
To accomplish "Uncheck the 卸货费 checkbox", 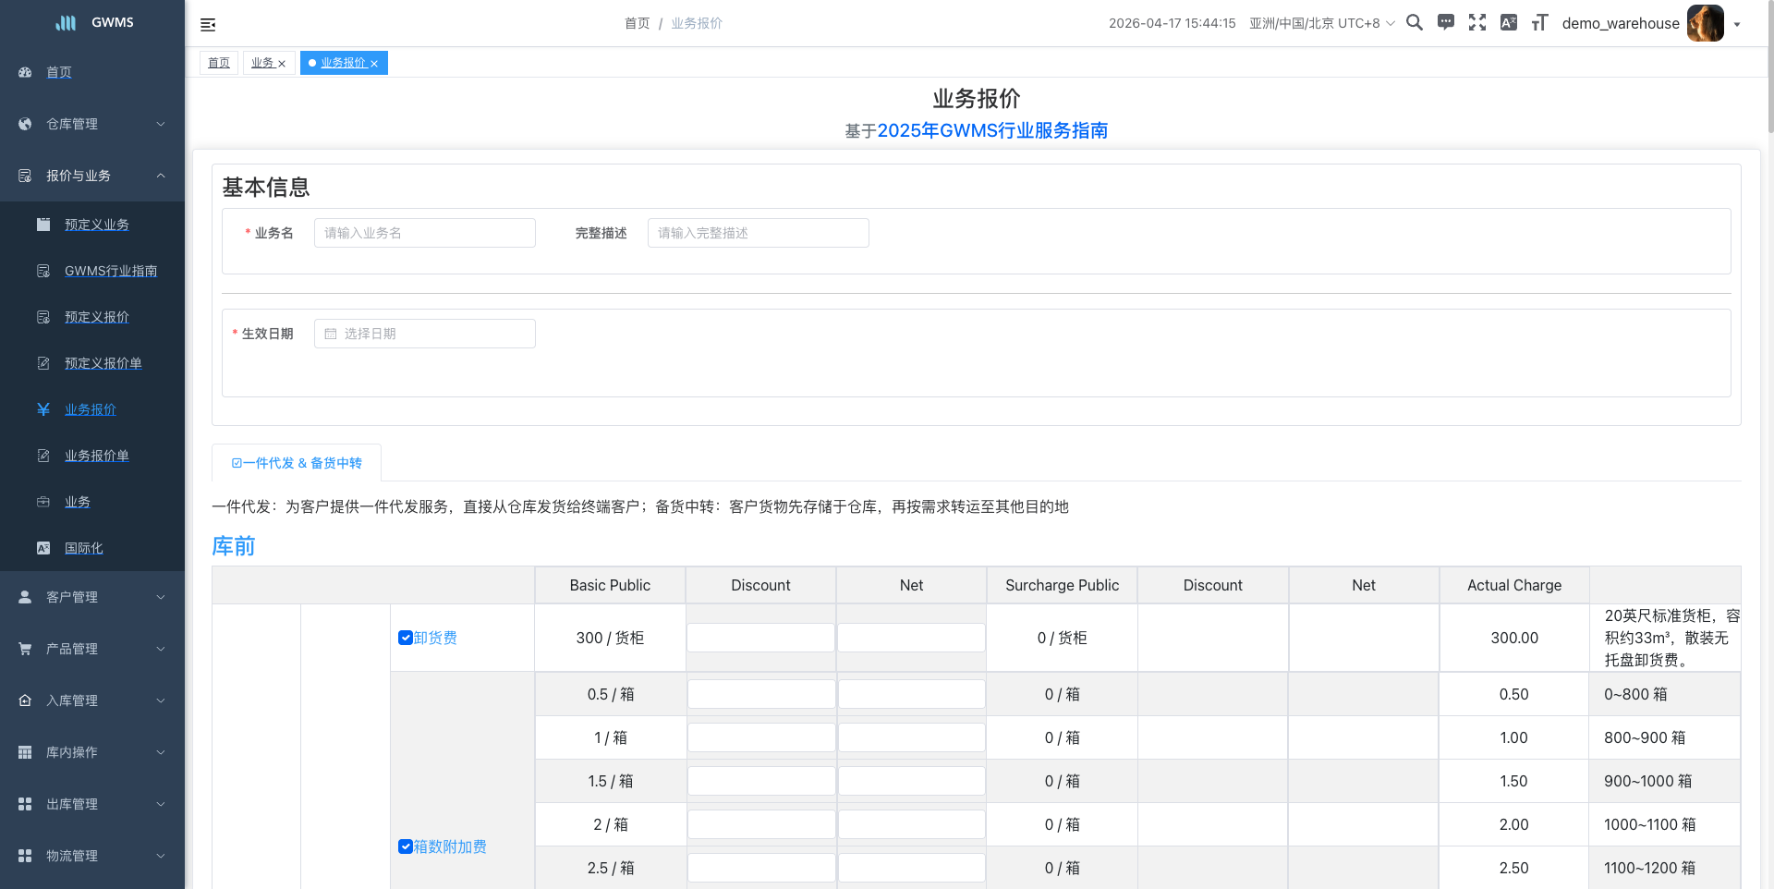I will point(405,638).
